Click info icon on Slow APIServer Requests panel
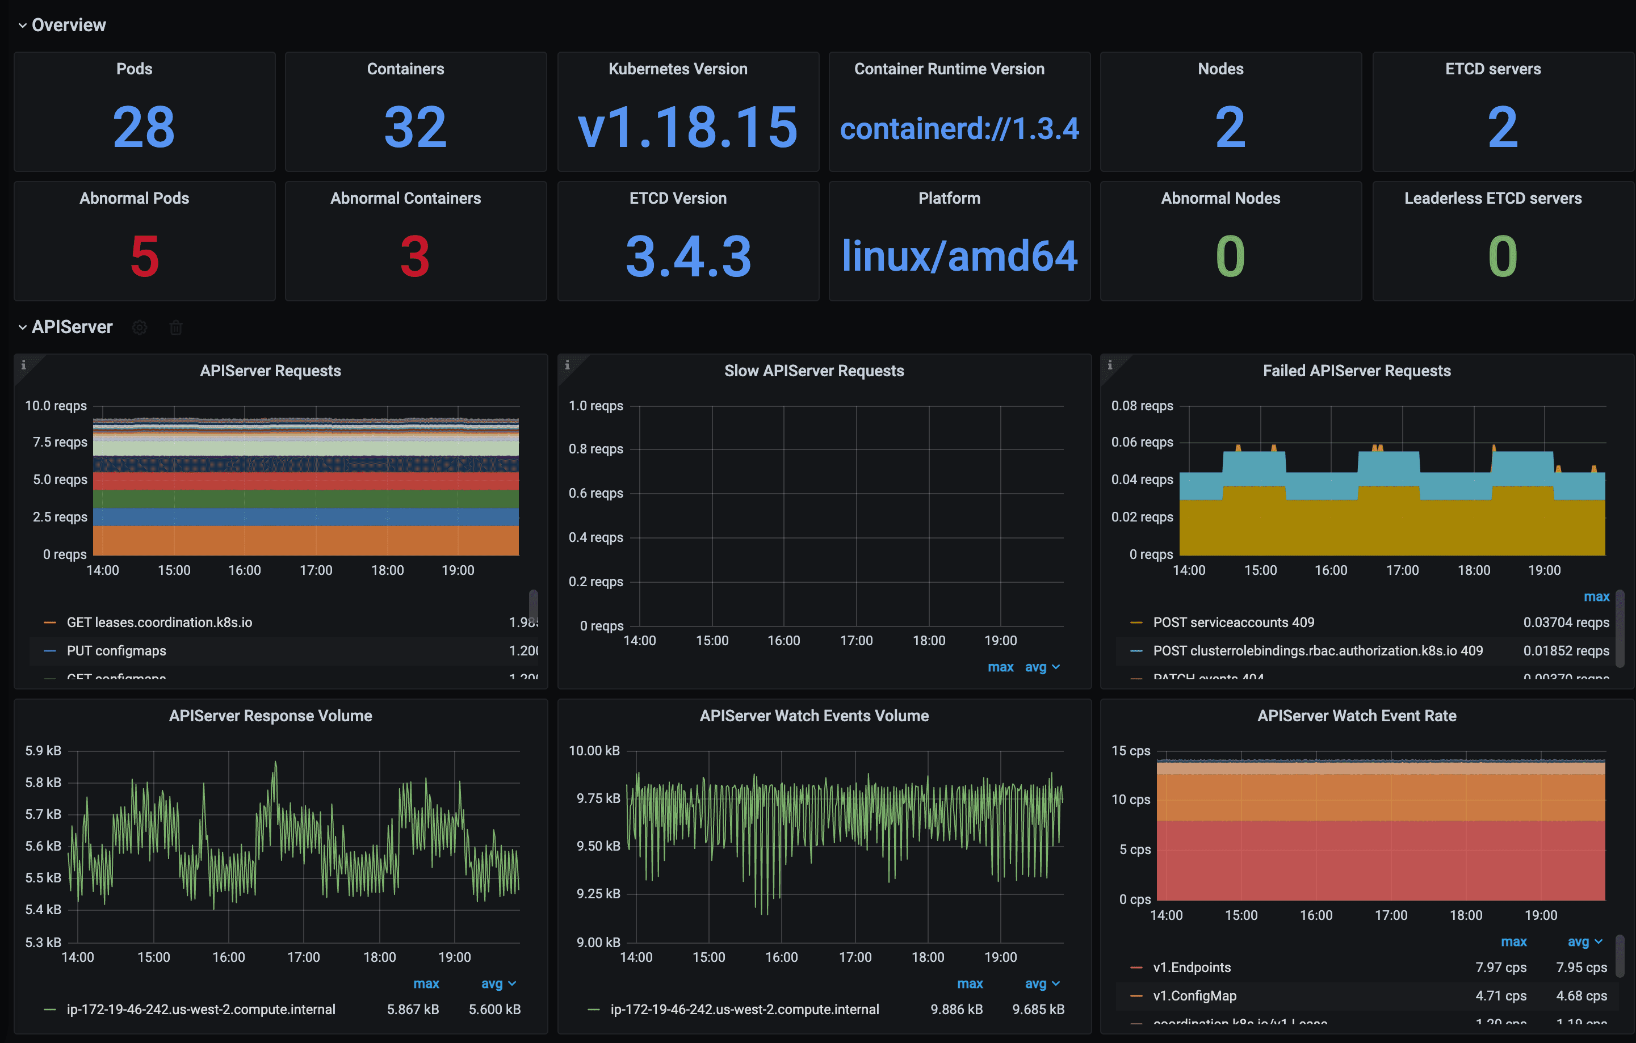 567,365
